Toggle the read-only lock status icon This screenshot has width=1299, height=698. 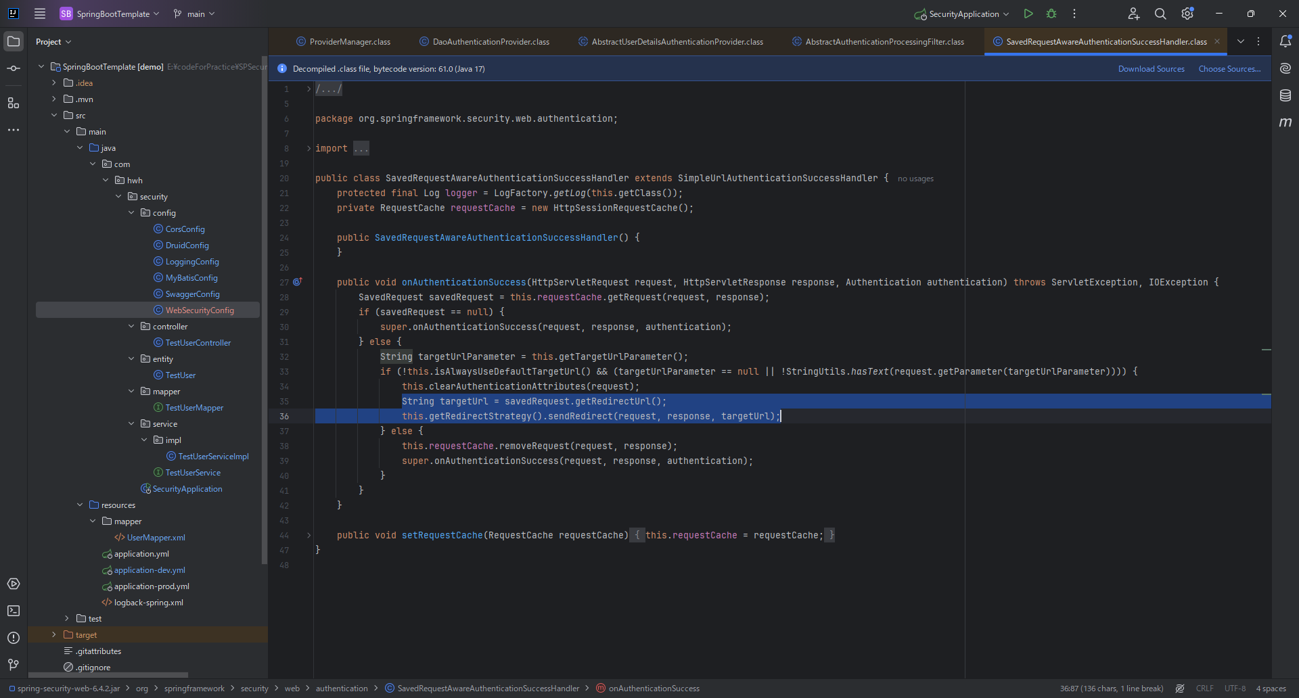pyautogui.click(x=1180, y=689)
